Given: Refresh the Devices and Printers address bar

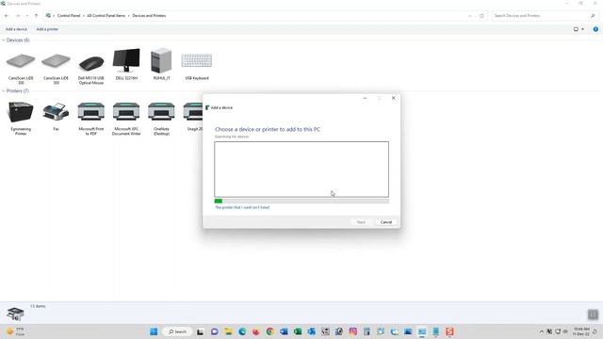Looking at the screenshot, I should (481, 16).
